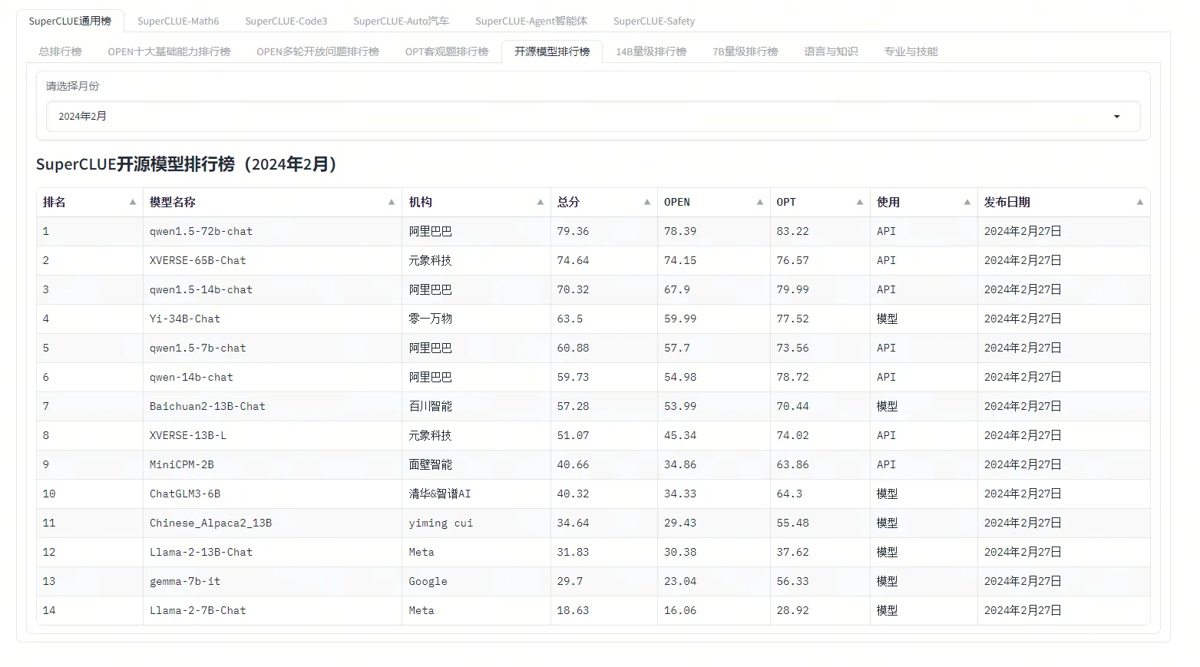
Task: Click total score 74.64
Action: coord(573,260)
